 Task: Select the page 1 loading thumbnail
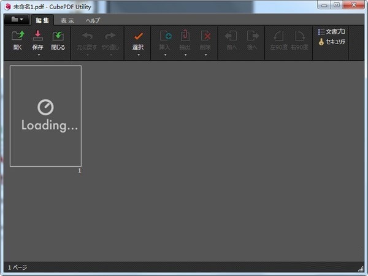46,116
